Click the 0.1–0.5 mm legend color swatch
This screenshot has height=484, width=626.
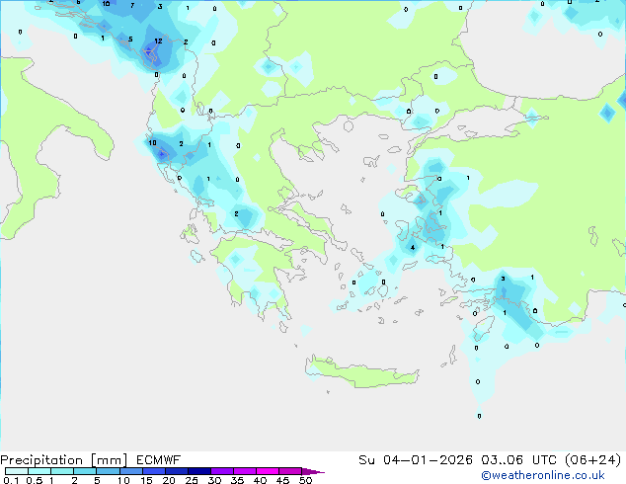pyautogui.click(x=17, y=471)
